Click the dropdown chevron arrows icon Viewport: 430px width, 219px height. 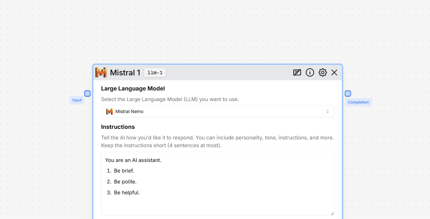pos(327,112)
